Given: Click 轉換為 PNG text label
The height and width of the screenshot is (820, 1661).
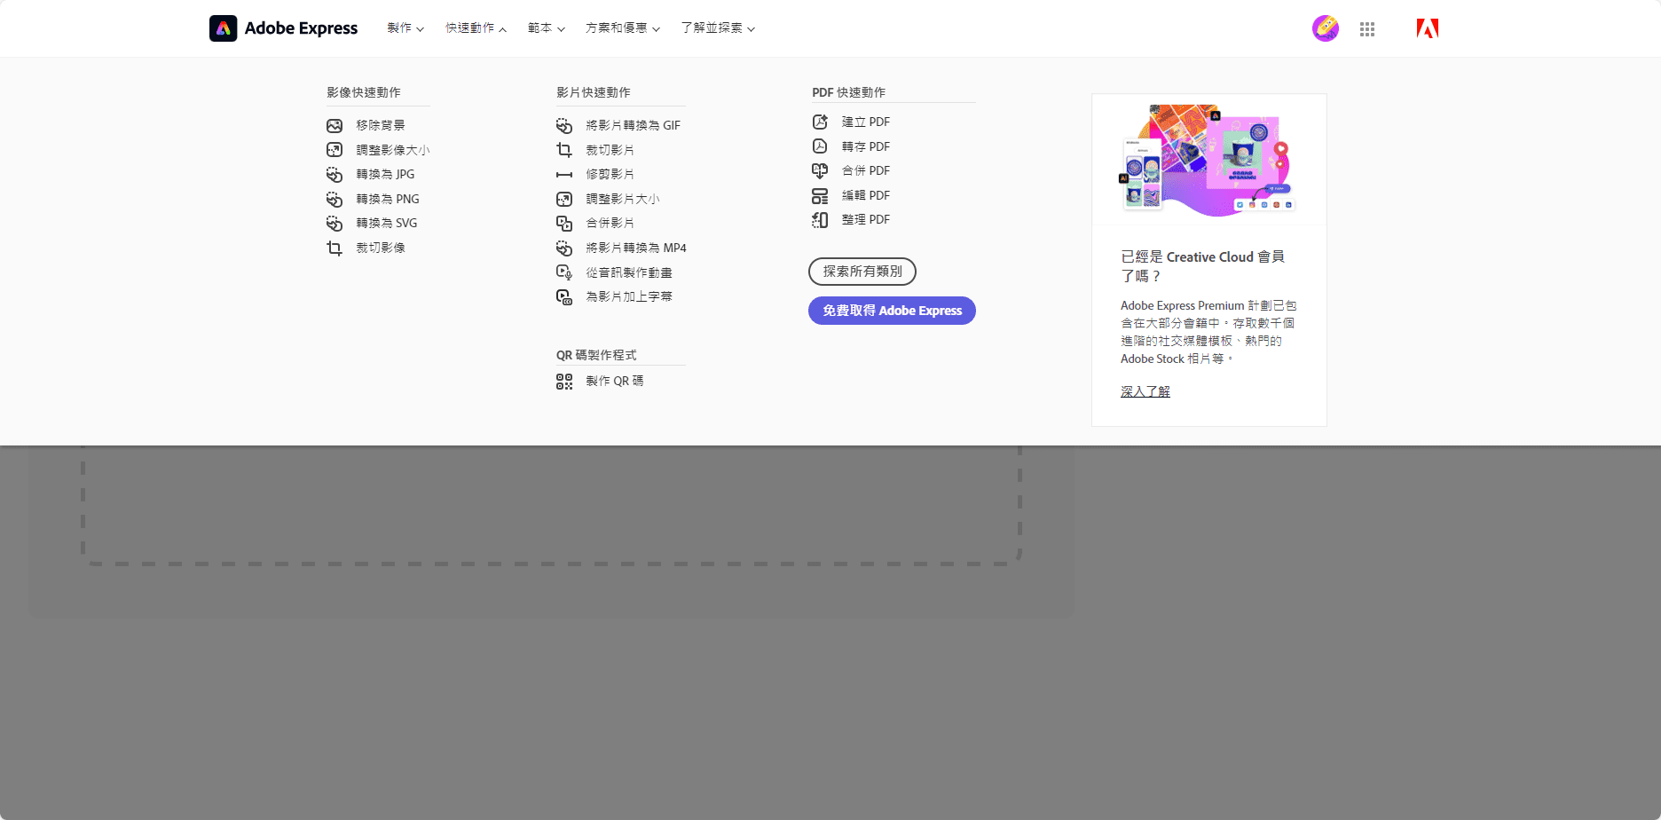Looking at the screenshot, I should 388,199.
